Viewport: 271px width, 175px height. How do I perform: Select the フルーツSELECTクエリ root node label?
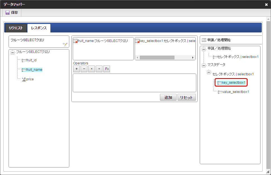(33, 52)
